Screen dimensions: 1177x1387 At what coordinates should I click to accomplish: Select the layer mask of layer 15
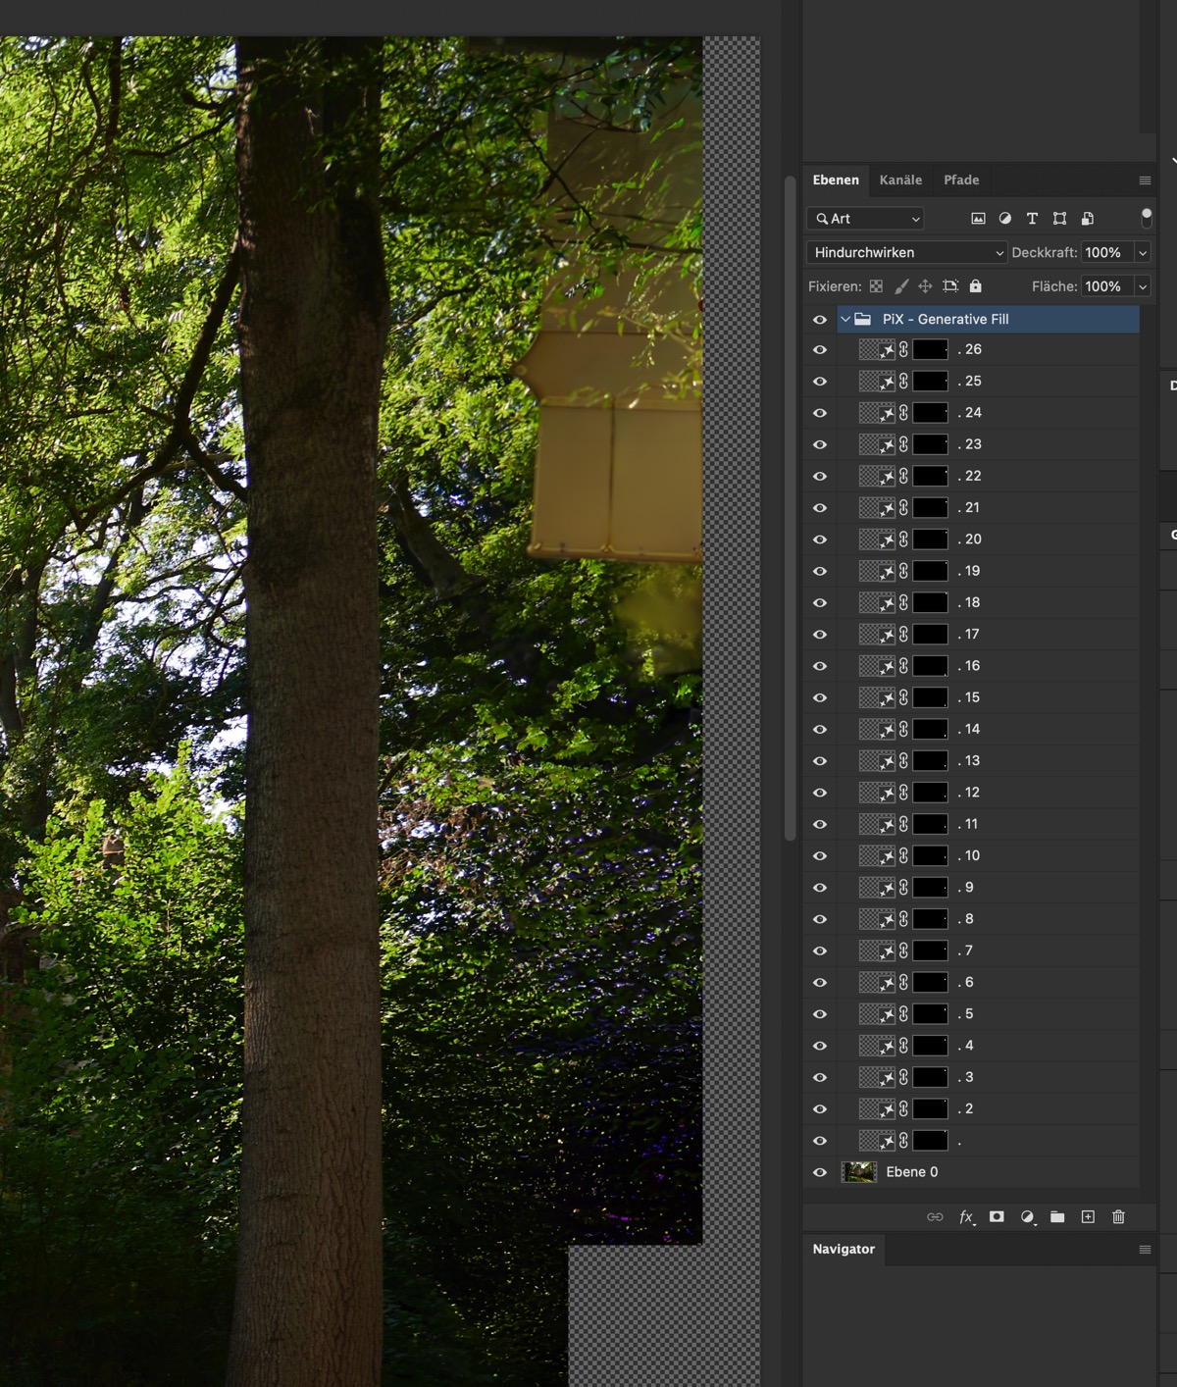930,697
